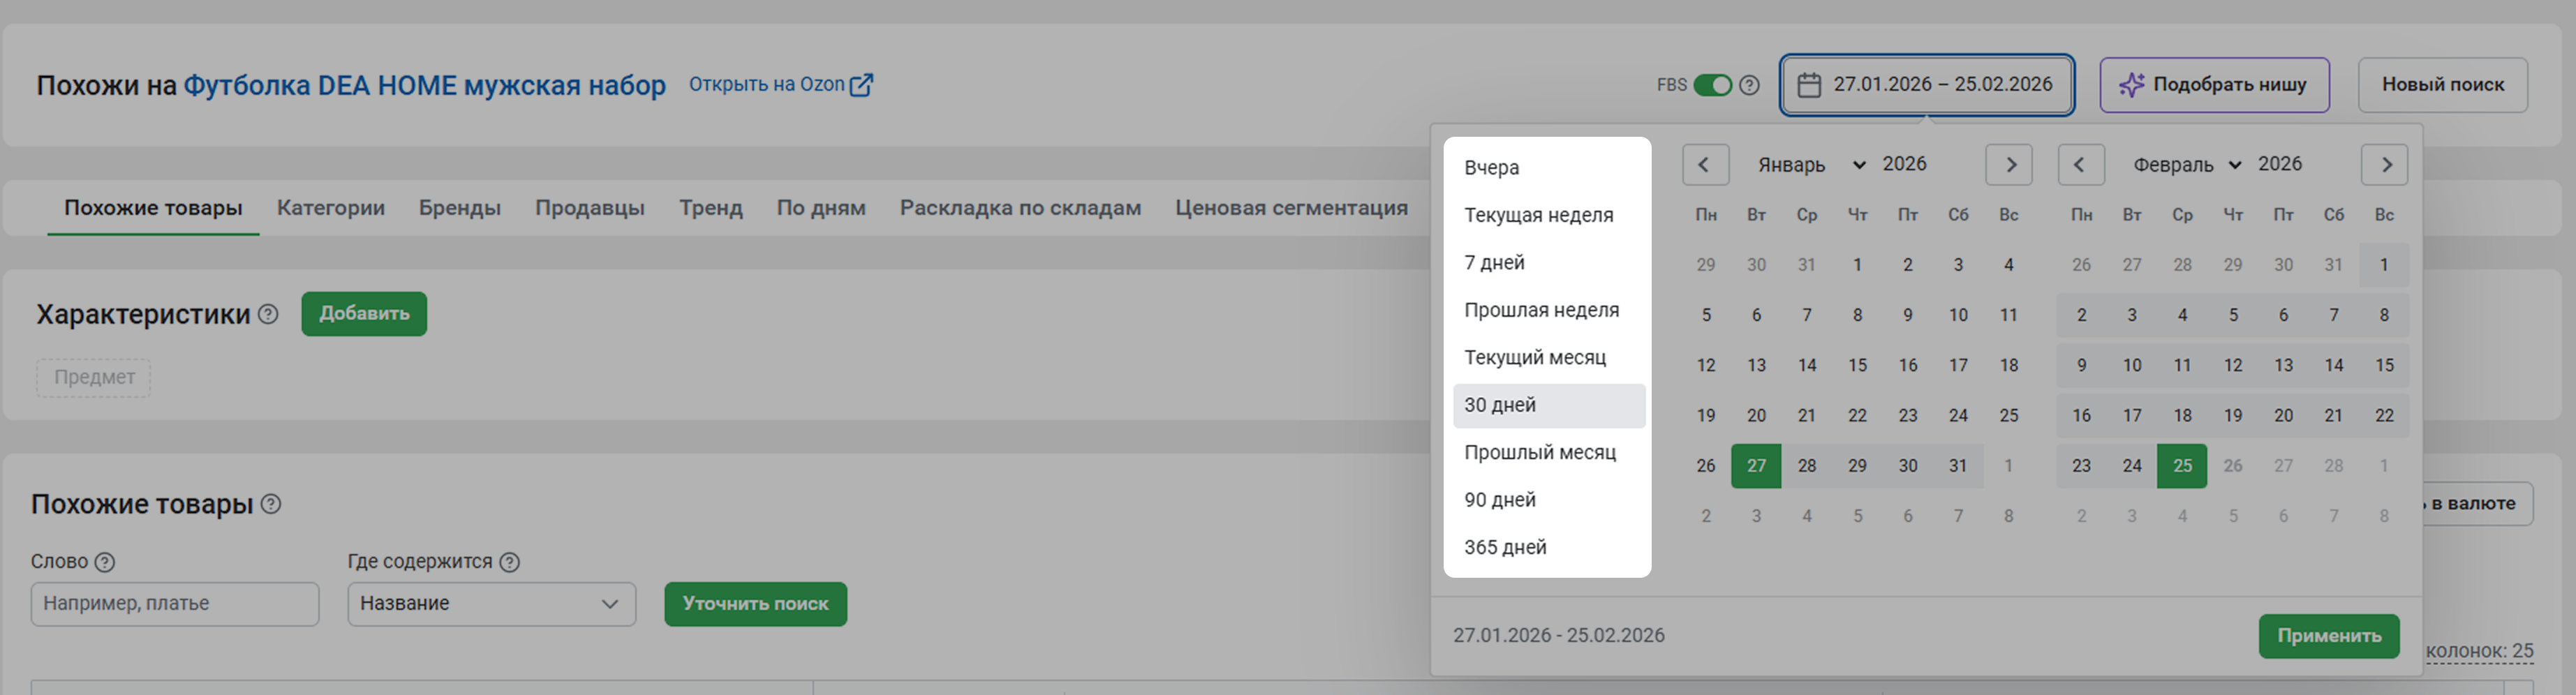2576x695 pixels.
Task: Click the Слово text input field
Action: (175, 604)
